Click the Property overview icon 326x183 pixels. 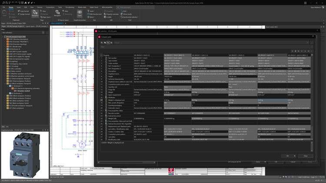[105, 14]
